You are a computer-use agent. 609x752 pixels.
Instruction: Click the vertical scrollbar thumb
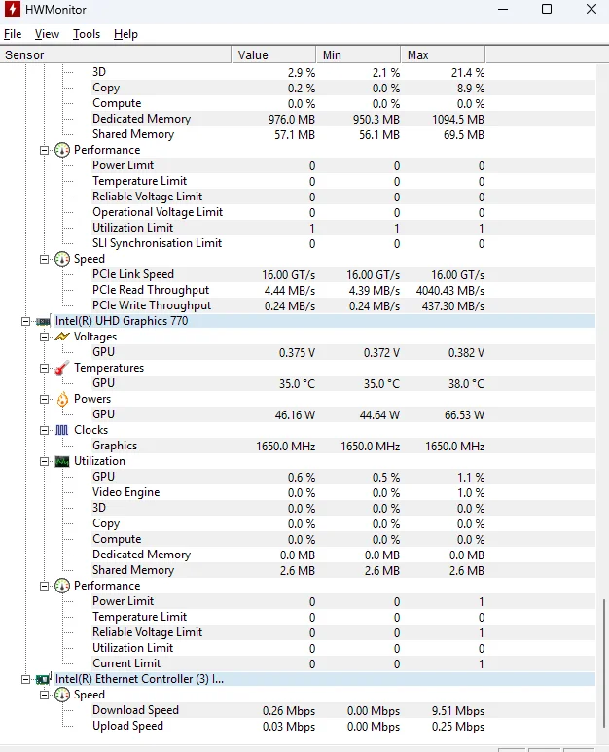(604, 663)
